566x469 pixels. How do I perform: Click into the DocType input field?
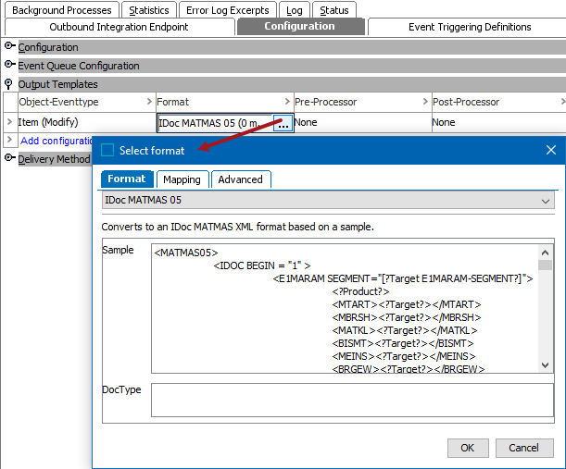(352, 401)
